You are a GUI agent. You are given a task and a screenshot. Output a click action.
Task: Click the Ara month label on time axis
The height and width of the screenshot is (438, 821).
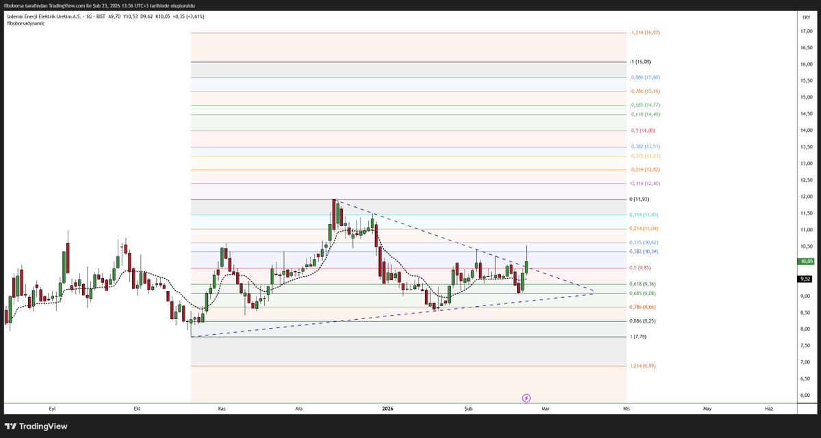[298, 409]
